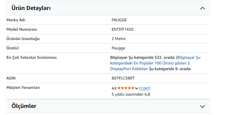Click the orange star rating icons

pos(126,88)
